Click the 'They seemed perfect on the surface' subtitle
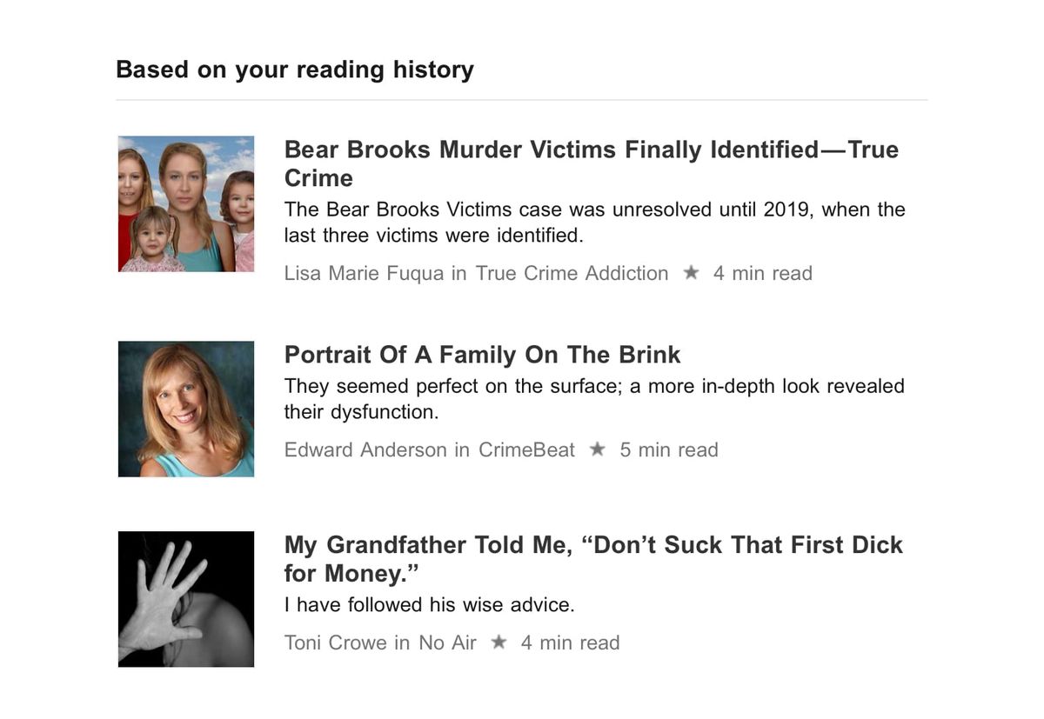The height and width of the screenshot is (719, 1044). pyautogui.click(x=595, y=399)
